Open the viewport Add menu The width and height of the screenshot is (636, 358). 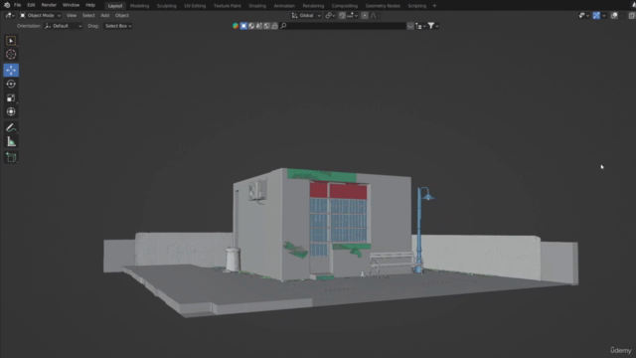click(105, 16)
